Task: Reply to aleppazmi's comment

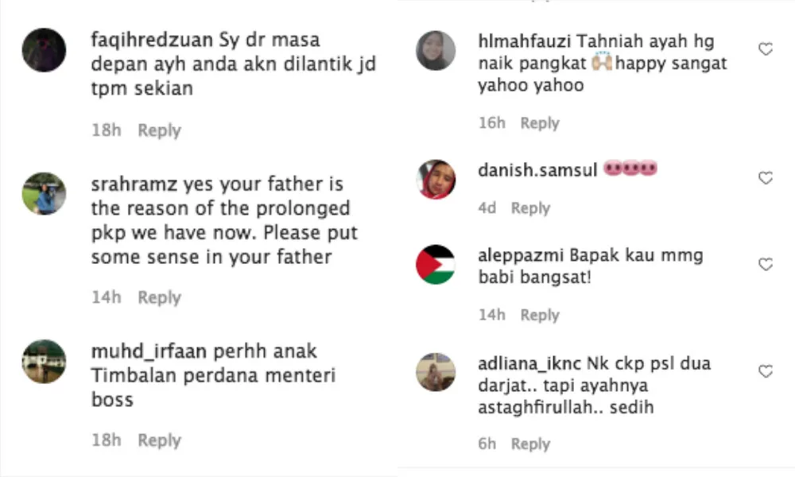Action: pos(540,315)
